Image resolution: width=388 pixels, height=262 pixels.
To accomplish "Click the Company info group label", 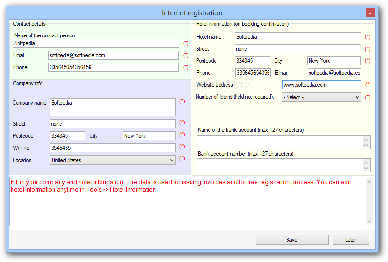I will (x=28, y=83).
